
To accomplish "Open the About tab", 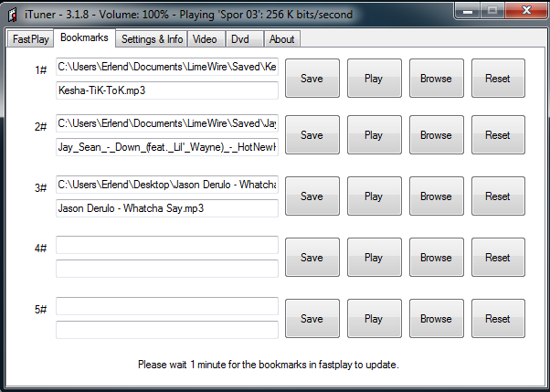I will 281,39.
